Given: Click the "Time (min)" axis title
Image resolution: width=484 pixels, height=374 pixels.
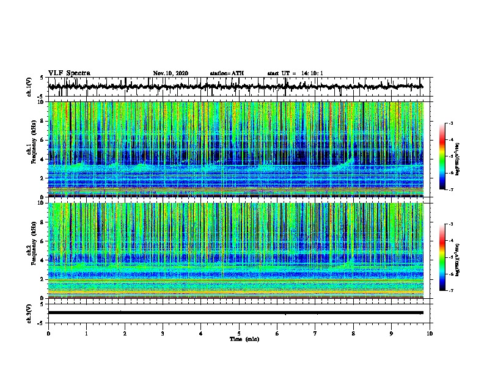Looking at the screenshot, I should [x=244, y=339].
